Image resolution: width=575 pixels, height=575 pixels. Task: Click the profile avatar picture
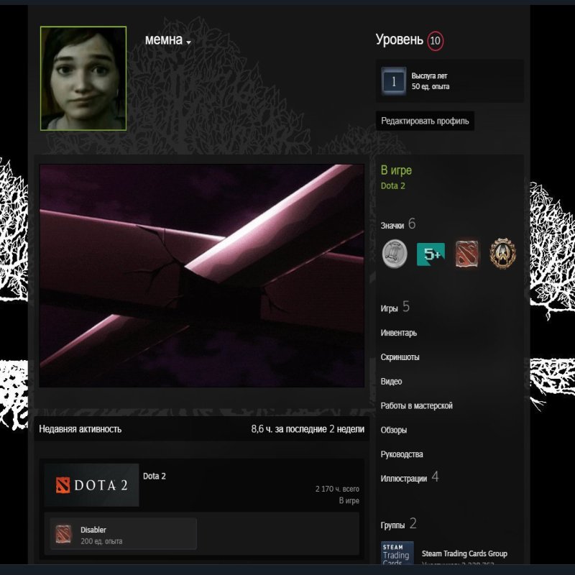[83, 78]
